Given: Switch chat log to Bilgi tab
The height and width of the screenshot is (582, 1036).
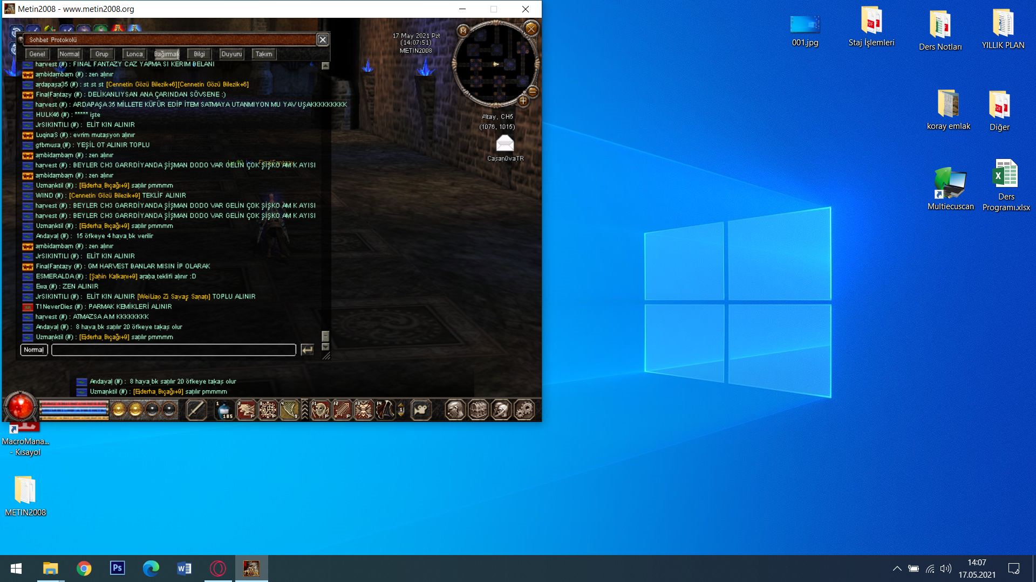Looking at the screenshot, I should click(x=199, y=54).
